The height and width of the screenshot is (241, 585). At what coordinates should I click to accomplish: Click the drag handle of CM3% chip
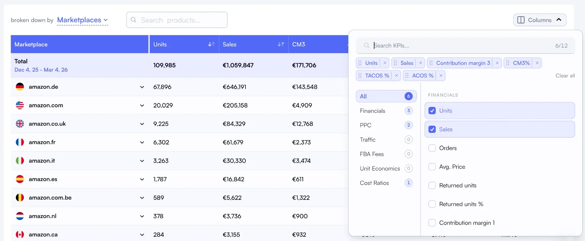[x=508, y=63]
